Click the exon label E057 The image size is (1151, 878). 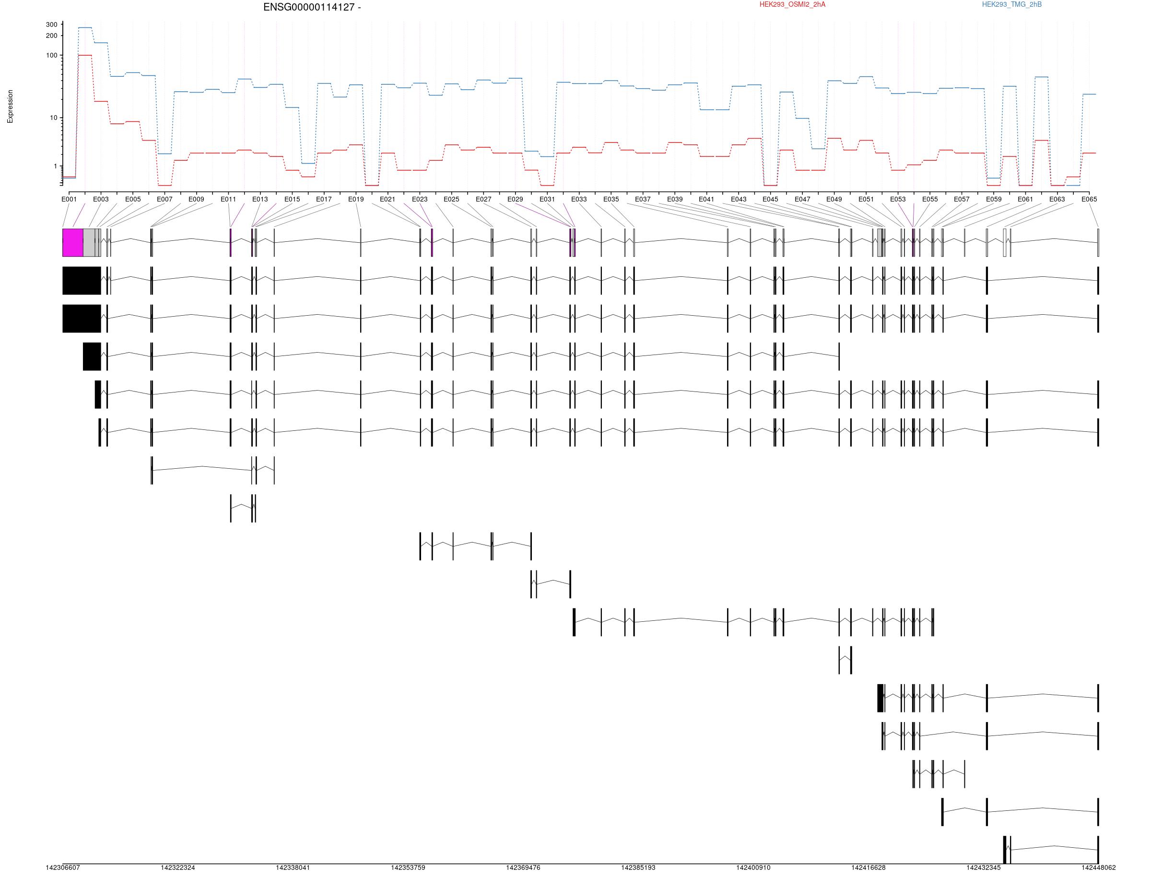point(962,199)
